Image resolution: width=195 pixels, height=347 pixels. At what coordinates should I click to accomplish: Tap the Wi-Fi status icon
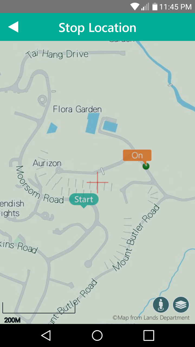[135, 7]
